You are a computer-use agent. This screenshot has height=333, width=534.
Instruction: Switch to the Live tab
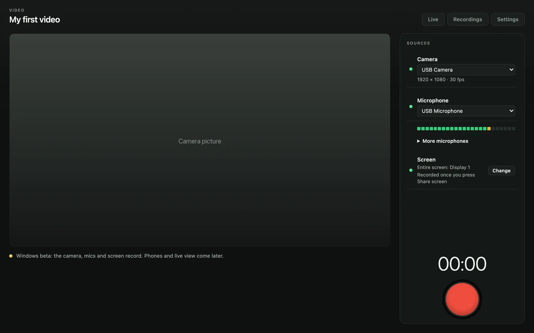(433, 19)
